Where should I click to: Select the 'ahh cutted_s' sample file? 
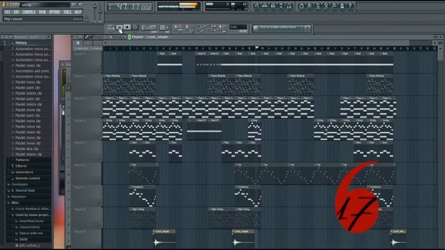point(29,246)
